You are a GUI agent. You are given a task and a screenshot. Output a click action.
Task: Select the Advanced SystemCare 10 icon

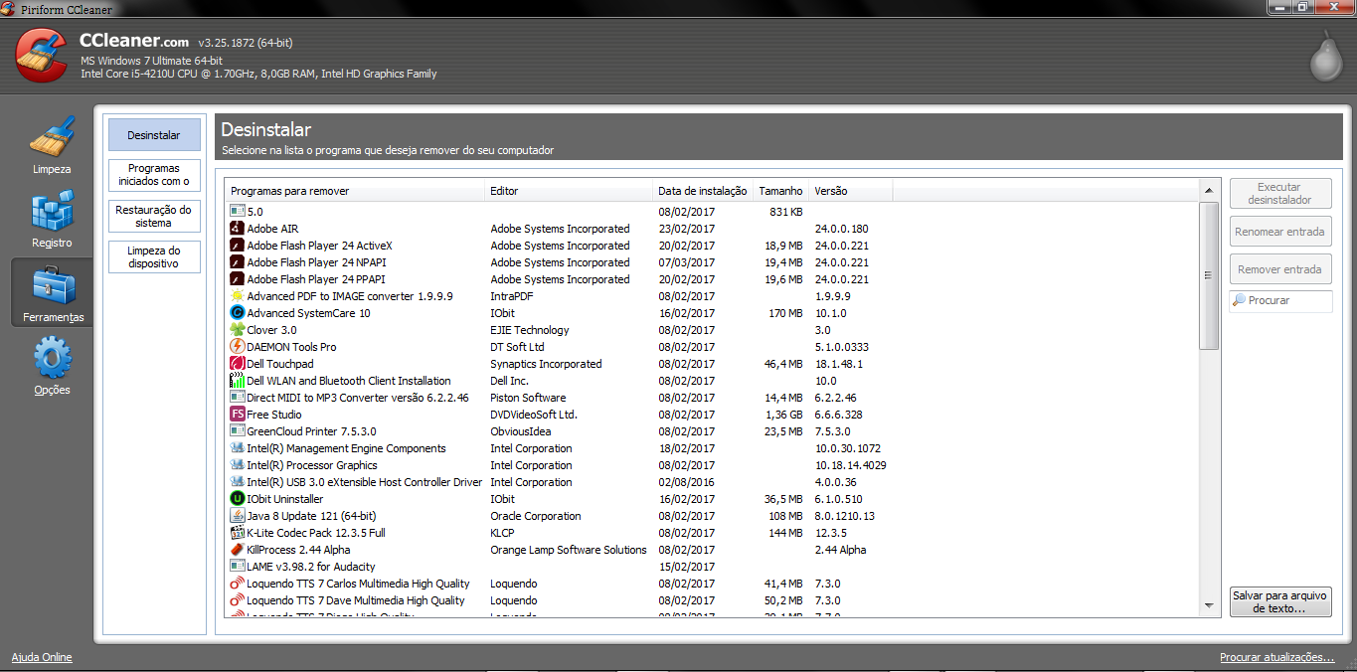238,313
